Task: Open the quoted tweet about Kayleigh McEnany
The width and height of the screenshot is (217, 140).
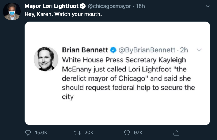Action: coord(117,73)
